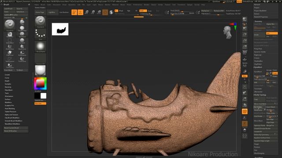Open the Help menu
The height and width of the screenshot is (158, 282).
tap(203, 5)
